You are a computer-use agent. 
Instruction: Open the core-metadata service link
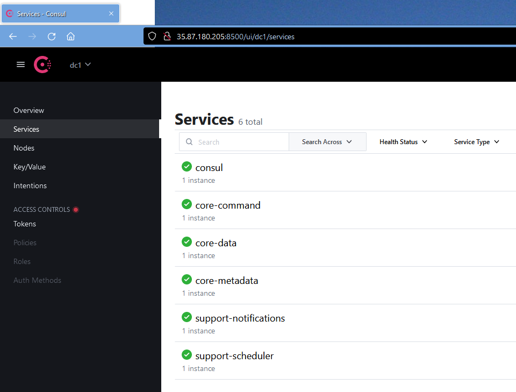point(227,281)
